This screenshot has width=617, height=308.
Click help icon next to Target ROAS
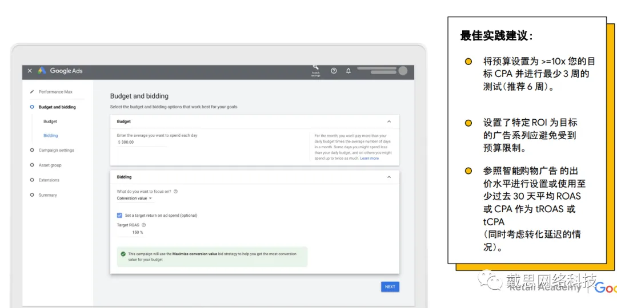tap(143, 225)
